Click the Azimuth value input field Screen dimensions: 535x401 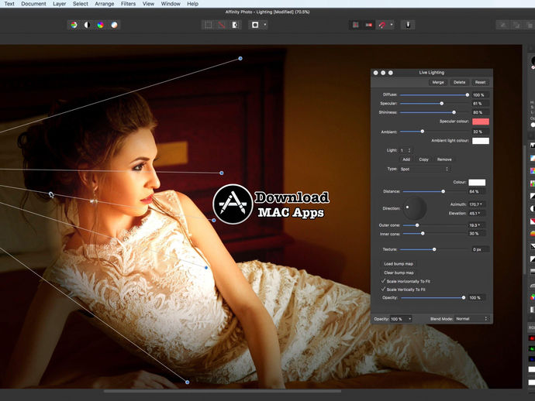475,204
